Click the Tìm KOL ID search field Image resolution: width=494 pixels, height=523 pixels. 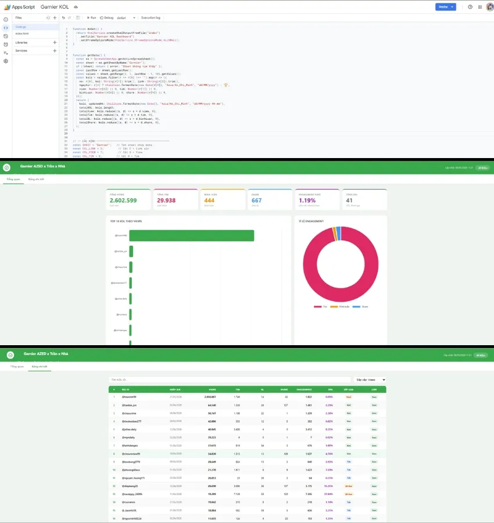coord(230,379)
